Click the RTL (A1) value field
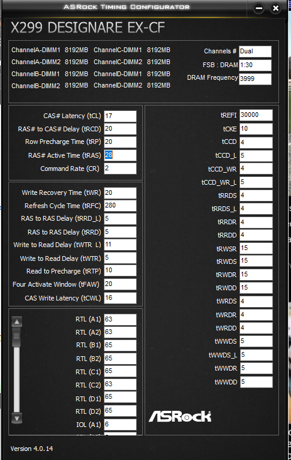Viewport: 291px width, 460px height. [120, 320]
